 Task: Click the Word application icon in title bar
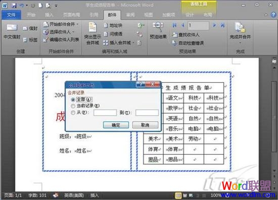point(5,6)
